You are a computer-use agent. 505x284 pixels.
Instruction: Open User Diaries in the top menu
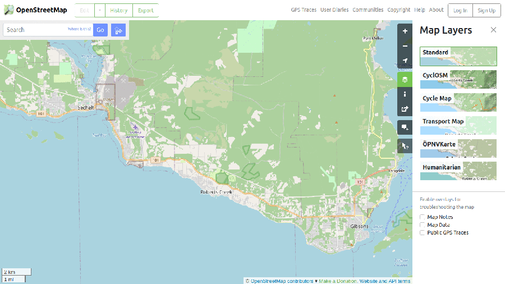coord(334,10)
